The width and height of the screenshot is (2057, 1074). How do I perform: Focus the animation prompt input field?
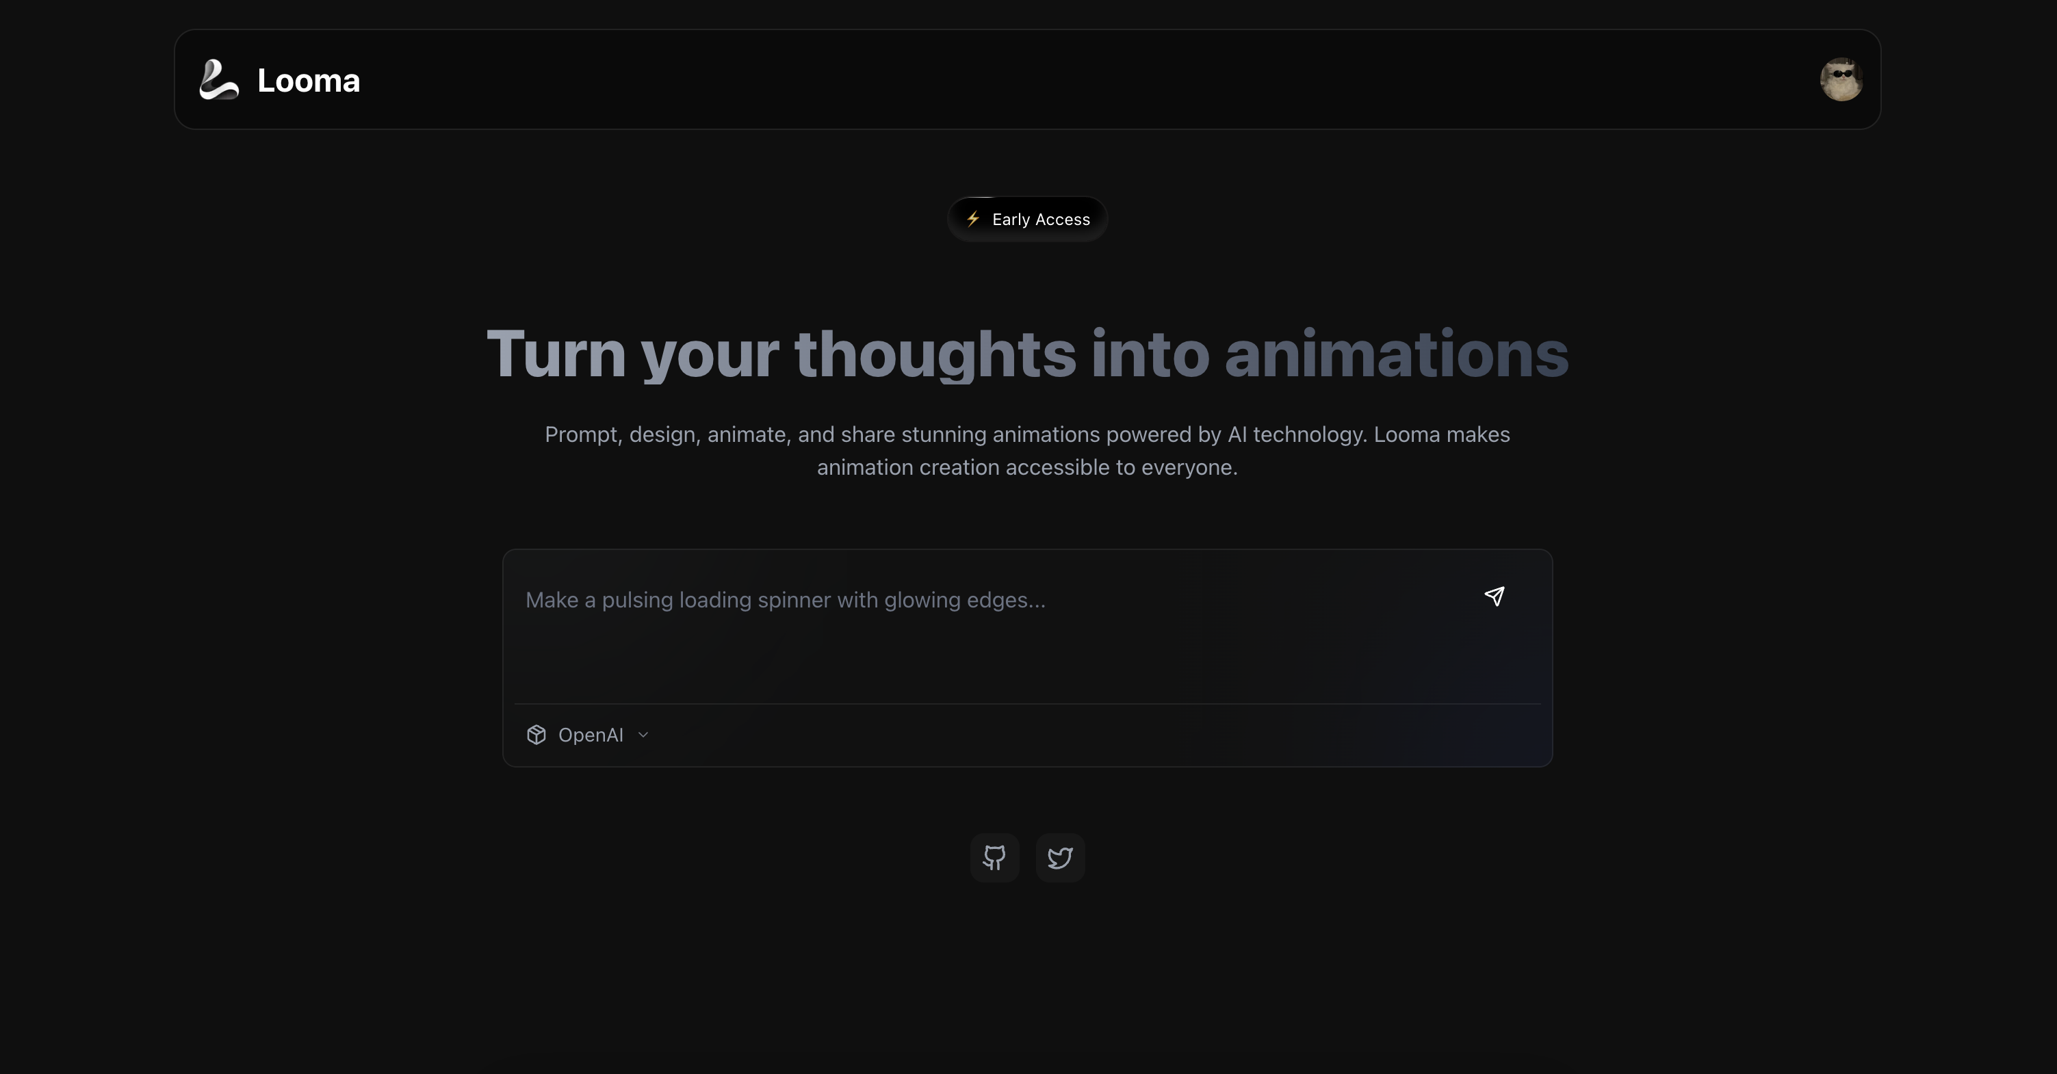pyautogui.click(x=990, y=627)
